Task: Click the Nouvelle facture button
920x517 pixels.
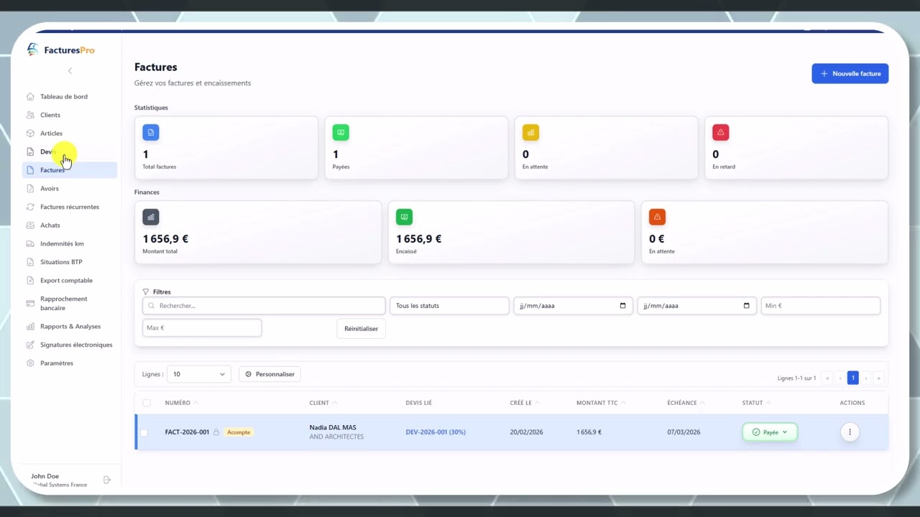Action: [x=850, y=73]
